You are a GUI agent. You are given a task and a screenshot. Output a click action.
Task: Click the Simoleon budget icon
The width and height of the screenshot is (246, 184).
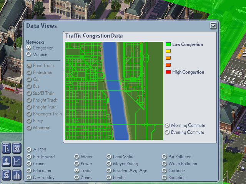[x=7, y=175]
